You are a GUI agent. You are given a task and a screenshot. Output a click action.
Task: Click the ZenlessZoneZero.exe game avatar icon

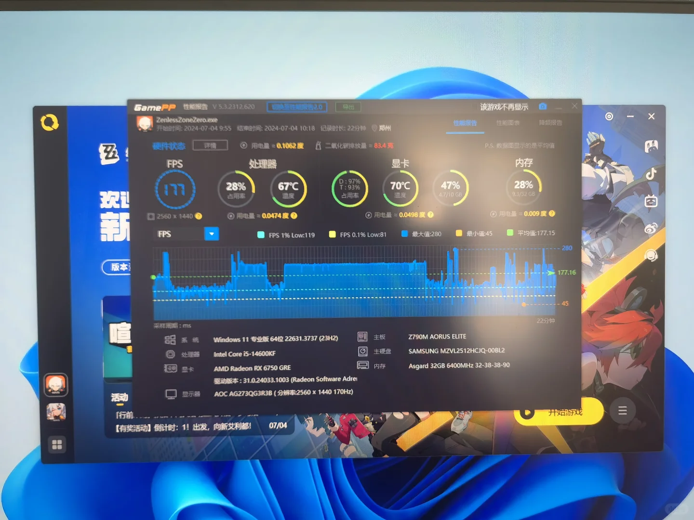(x=145, y=124)
